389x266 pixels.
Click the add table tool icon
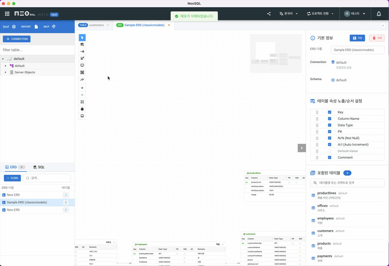82,44
